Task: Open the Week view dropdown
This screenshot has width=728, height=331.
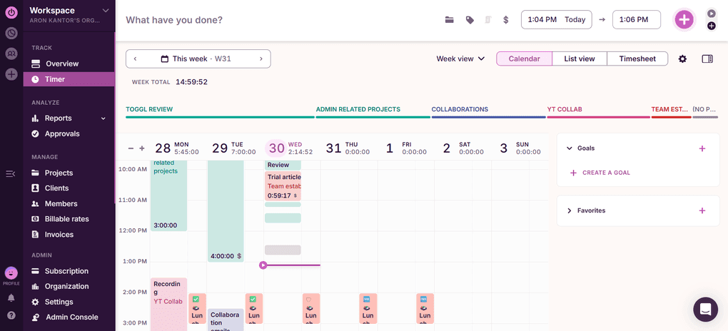Action: (x=460, y=58)
